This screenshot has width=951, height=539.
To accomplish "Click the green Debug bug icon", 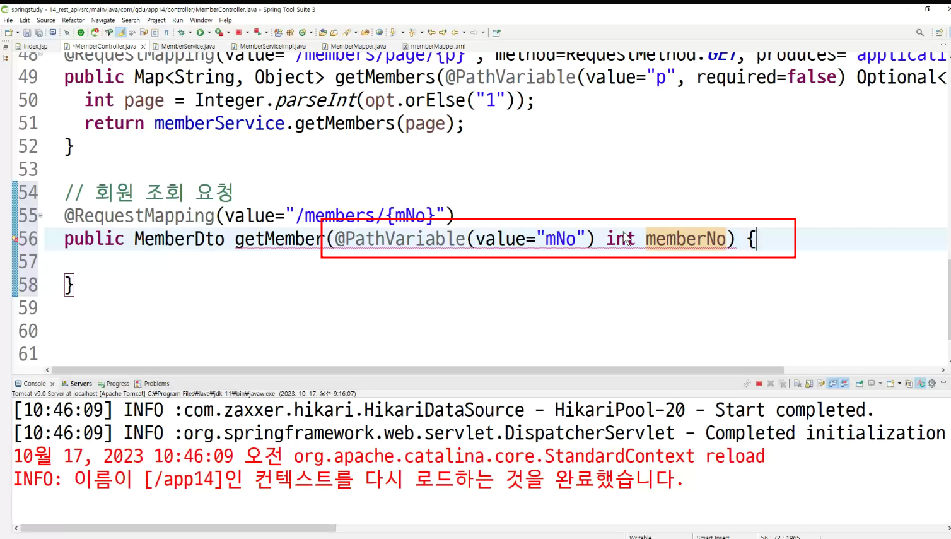I will point(182,33).
